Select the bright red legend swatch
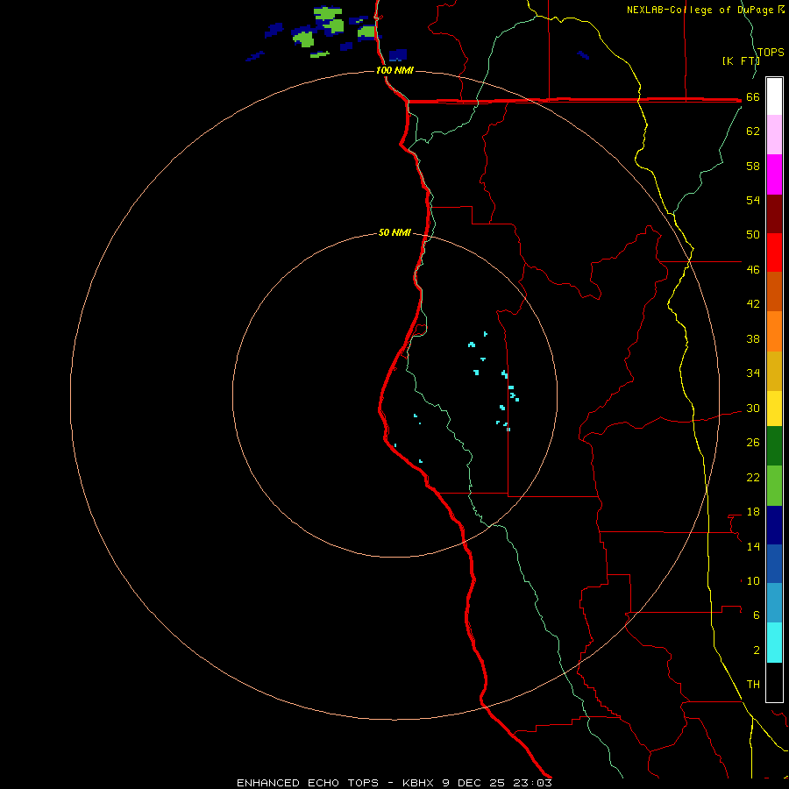This screenshot has width=789, height=789. (x=774, y=252)
